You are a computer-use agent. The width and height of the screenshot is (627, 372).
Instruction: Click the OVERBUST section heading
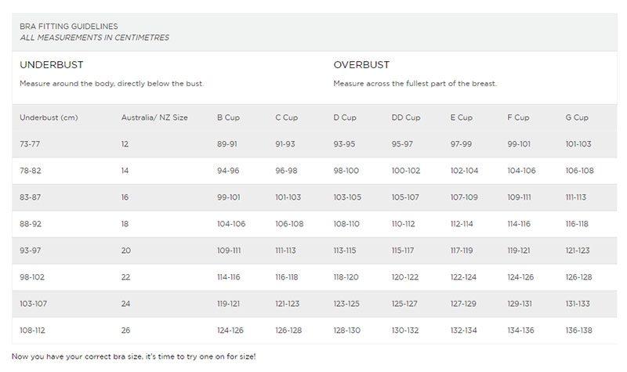point(361,65)
